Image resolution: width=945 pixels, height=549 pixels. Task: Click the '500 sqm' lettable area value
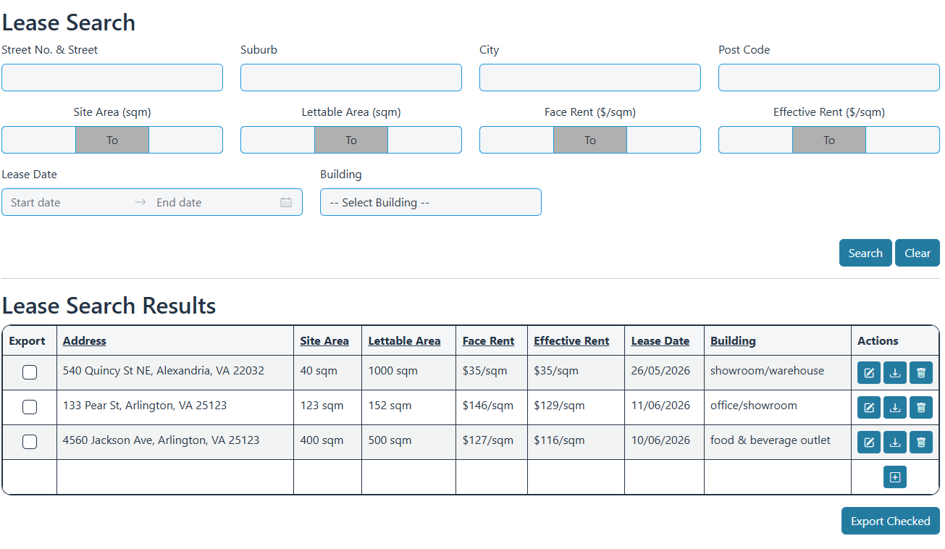tap(390, 440)
